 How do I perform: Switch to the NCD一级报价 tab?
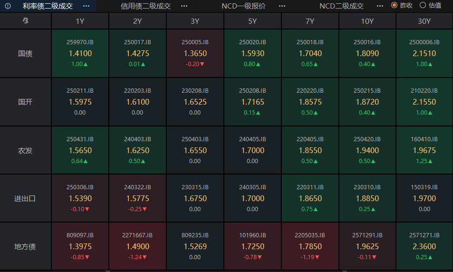click(243, 6)
